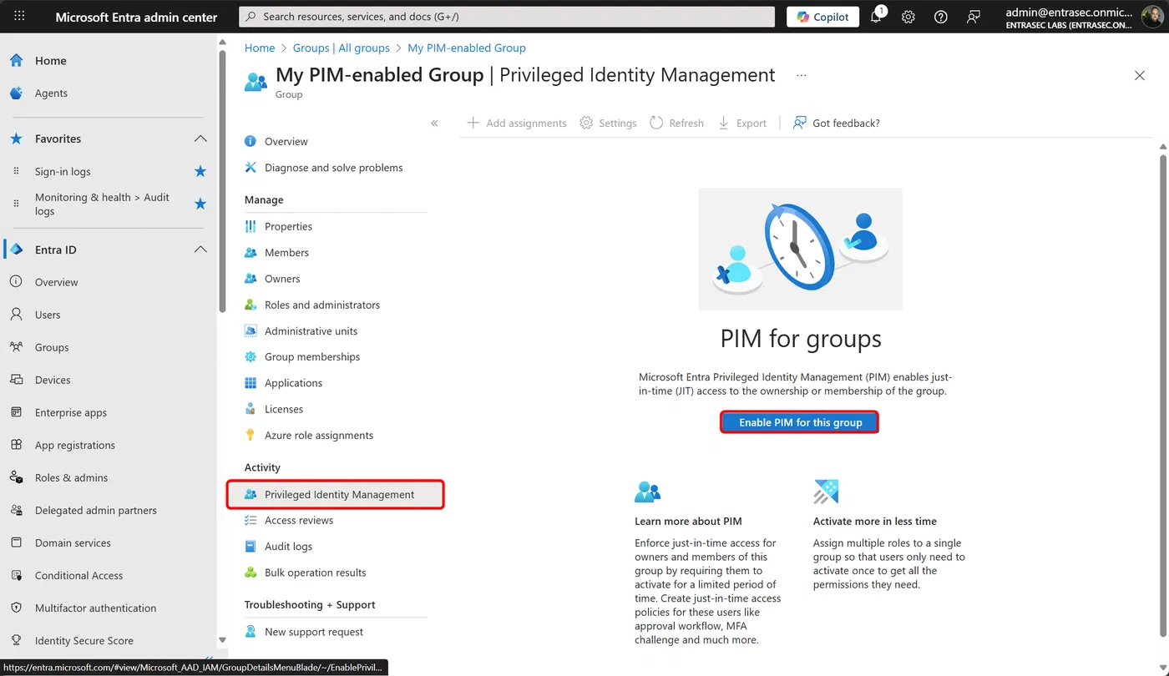This screenshot has height=676, width=1169.
Task: Open Devices in left sidebar
Action: pos(53,380)
